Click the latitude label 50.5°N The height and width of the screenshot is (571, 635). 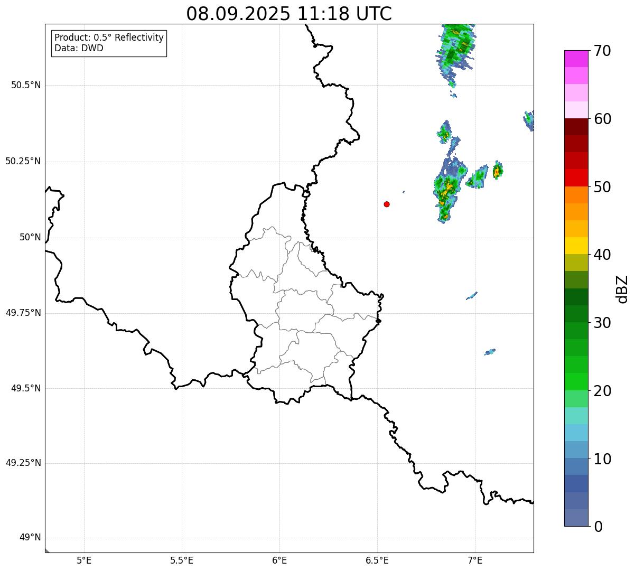point(26,85)
